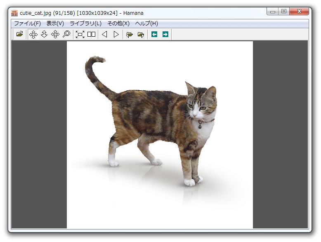Click the teal left arrow button

(x=154, y=34)
